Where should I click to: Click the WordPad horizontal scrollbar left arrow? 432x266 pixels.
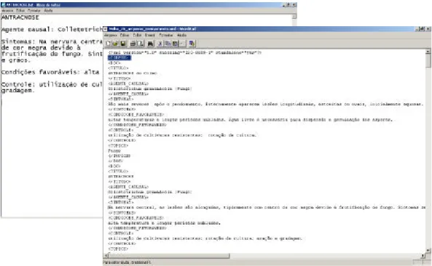click(106, 256)
